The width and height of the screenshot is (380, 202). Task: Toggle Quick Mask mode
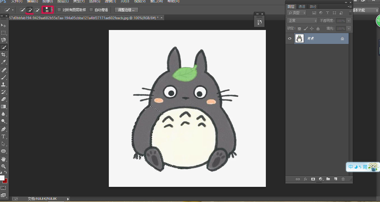[x=4, y=188]
